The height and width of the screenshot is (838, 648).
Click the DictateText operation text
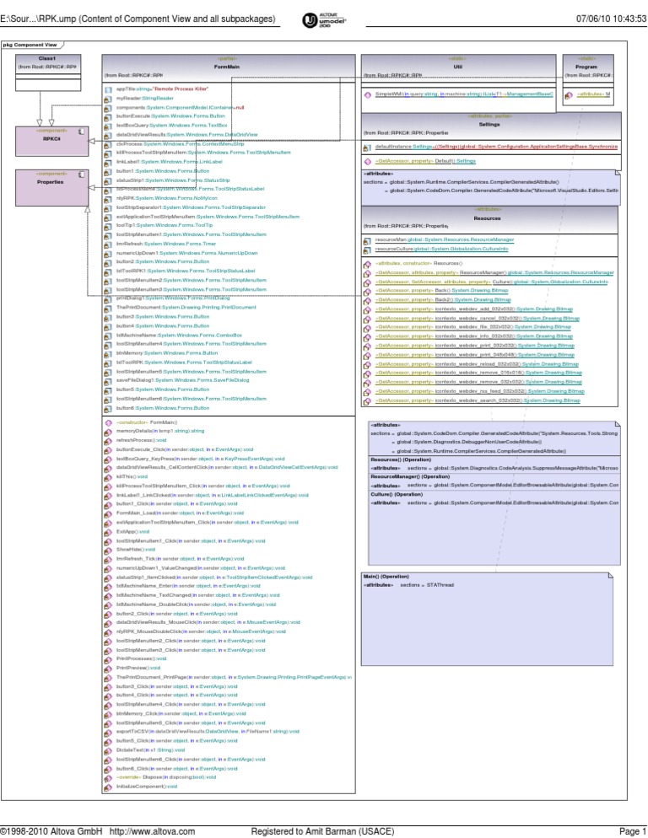(x=150, y=749)
